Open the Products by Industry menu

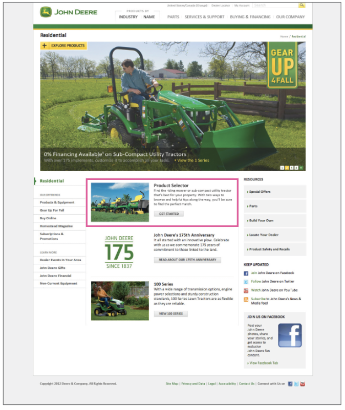click(128, 17)
